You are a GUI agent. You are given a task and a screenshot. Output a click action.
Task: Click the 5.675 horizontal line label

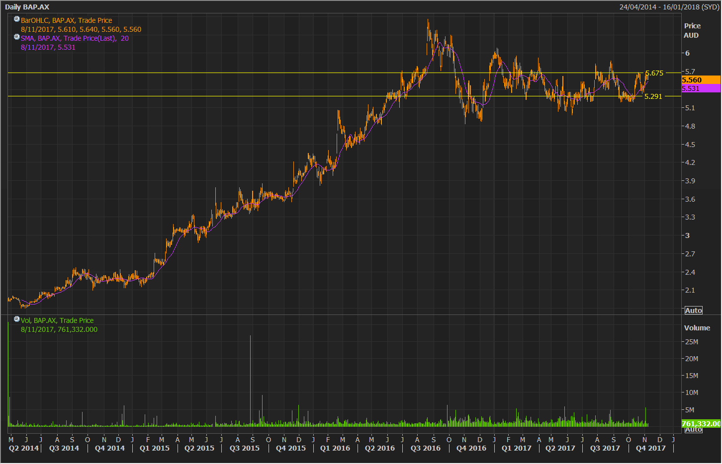(x=654, y=73)
